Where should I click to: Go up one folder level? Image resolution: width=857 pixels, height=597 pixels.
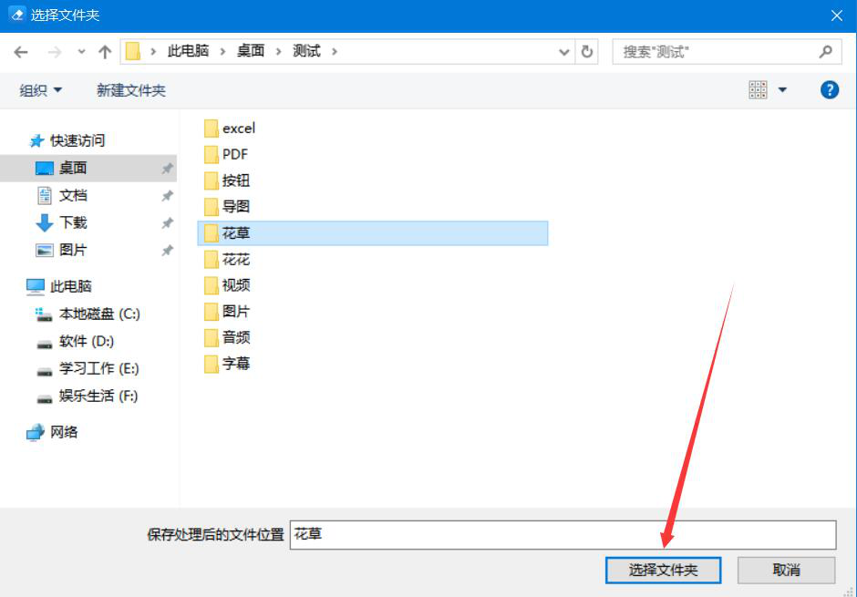[105, 52]
